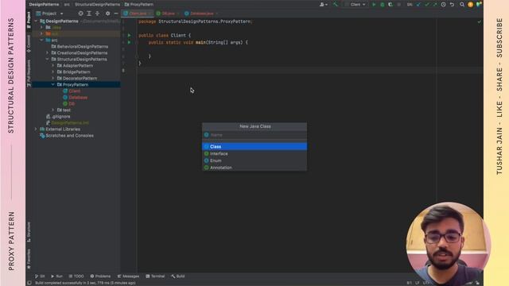Run the Client configuration

[374, 5]
